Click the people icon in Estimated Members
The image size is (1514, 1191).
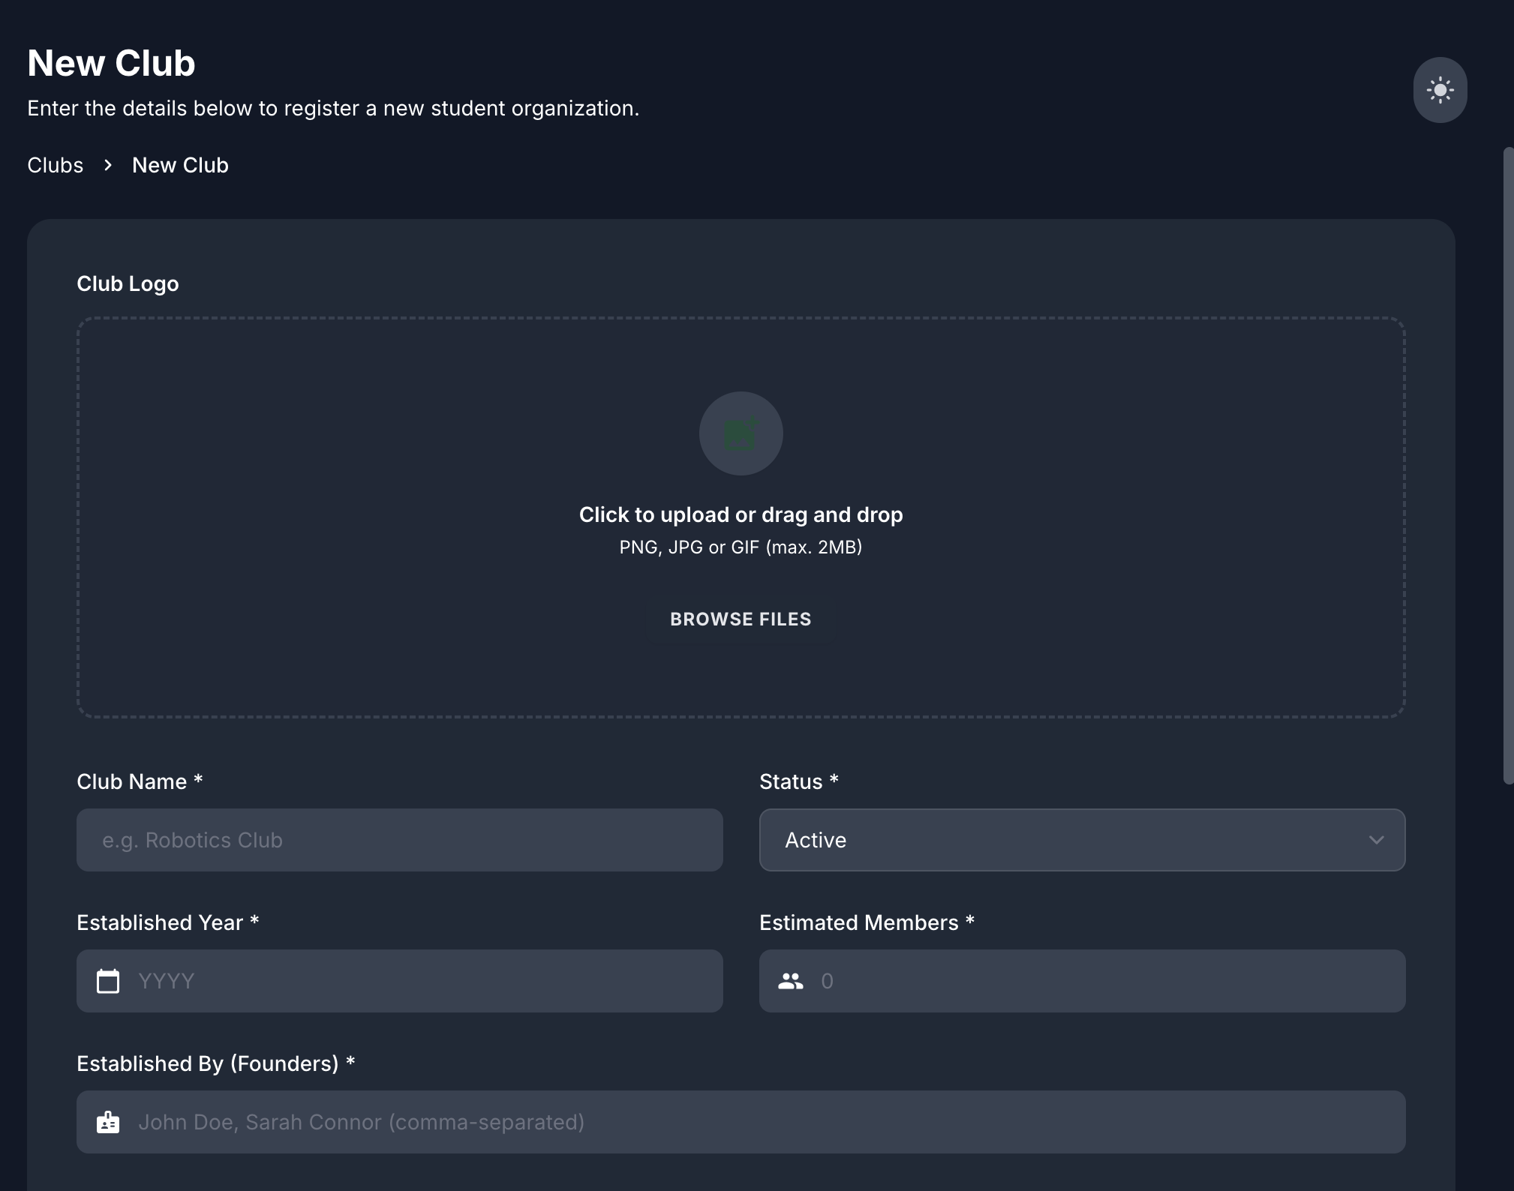[x=790, y=981]
